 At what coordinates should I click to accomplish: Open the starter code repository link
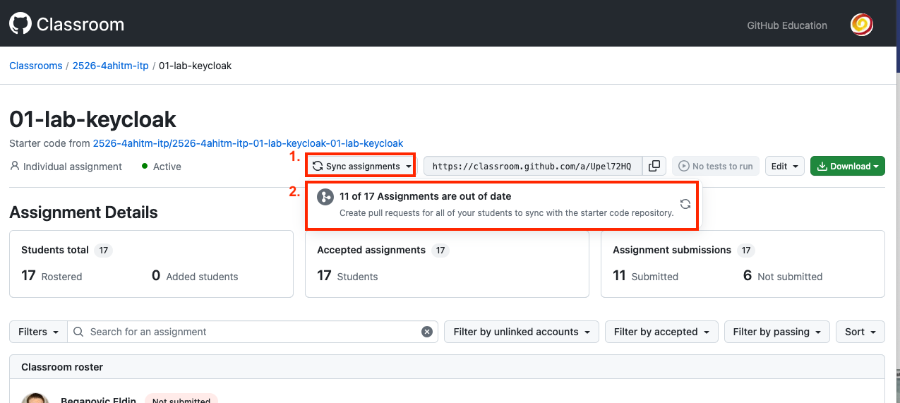point(248,143)
